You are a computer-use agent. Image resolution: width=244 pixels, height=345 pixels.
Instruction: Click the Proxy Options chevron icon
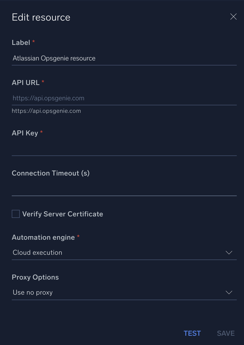(229, 292)
